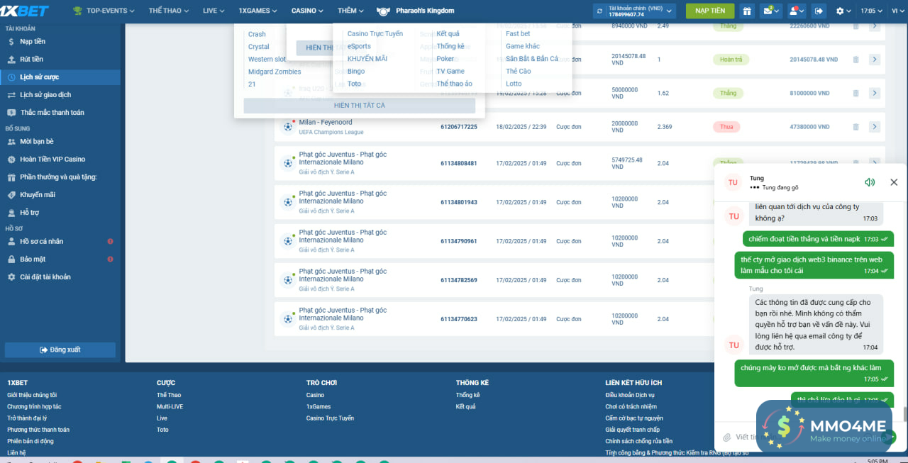908x463 pixels.
Task: Click football icon of bet 61134808481
Action: (288, 163)
